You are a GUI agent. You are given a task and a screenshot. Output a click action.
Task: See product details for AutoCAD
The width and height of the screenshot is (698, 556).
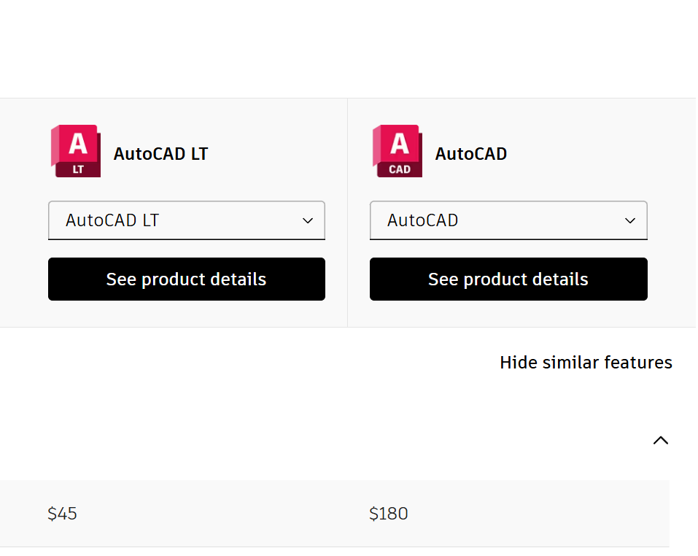pos(508,279)
